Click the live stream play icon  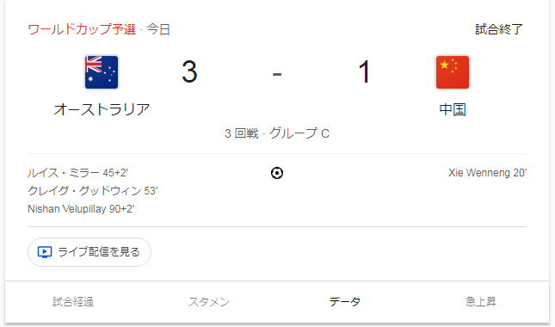(x=45, y=252)
